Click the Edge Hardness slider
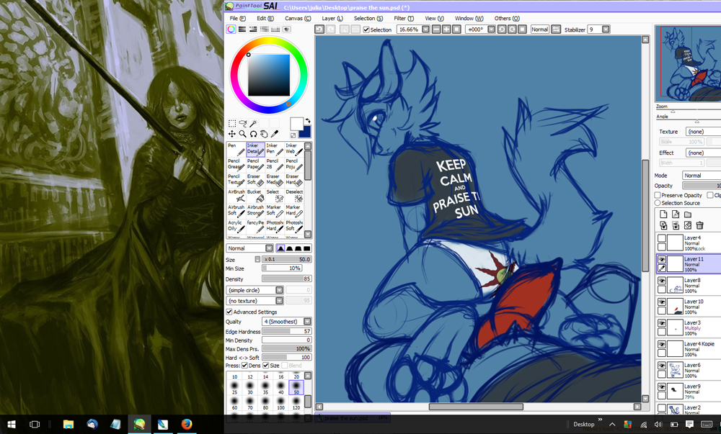Viewport: 721px width, 434px height. coord(286,331)
